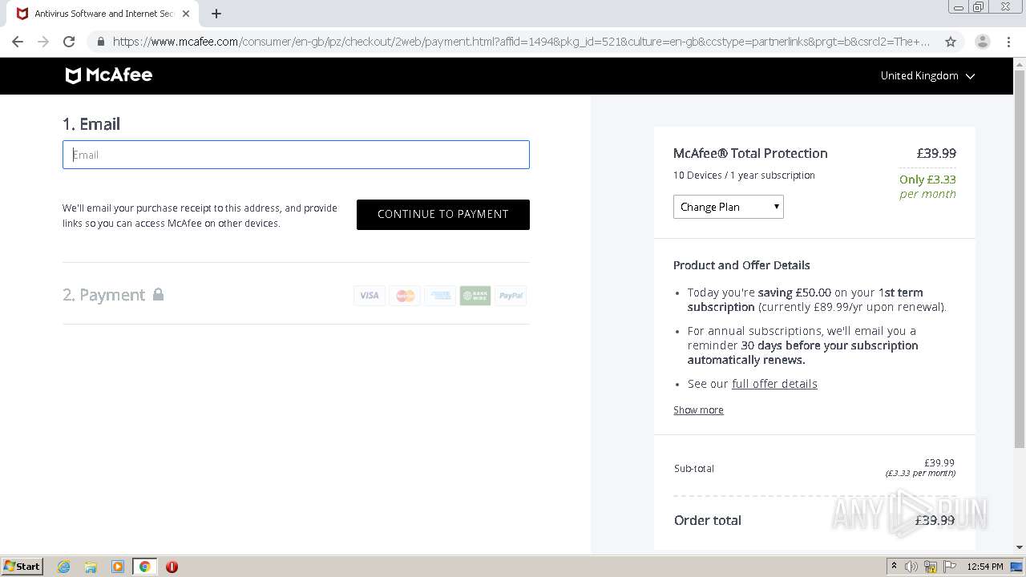Show hidden tray icons arrow
Viewport: 1026px width, 577px height.
pyautogui.click(x=894, y=567)
